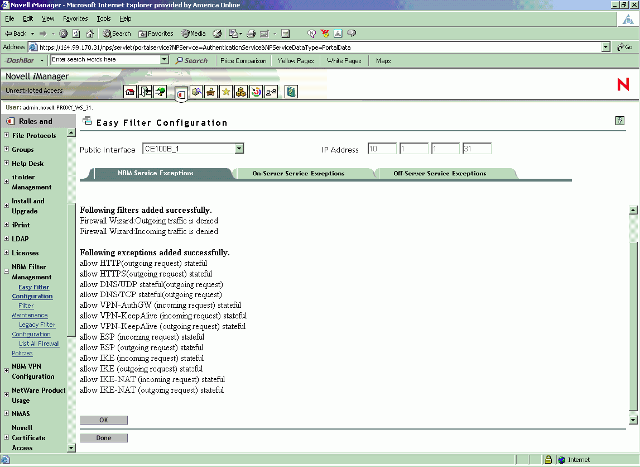Image resolution: width=640 pixels, height=467 pixels.
Task: Open the iManager Help book icon
Action: (x=291, y=92)
